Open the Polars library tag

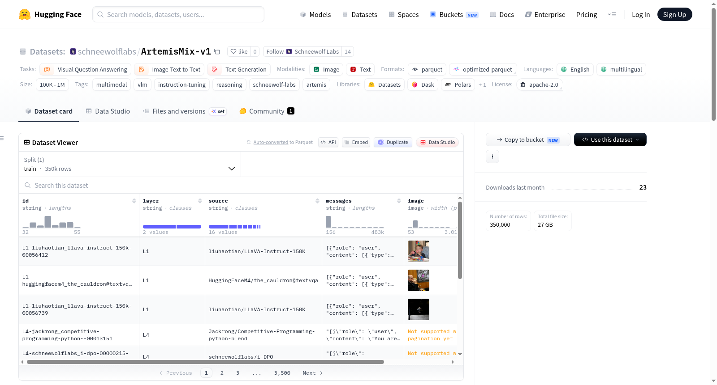458,85
